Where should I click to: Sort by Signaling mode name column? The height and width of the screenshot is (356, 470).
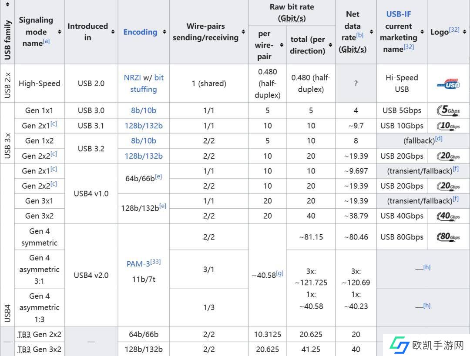tap(59, 32)
